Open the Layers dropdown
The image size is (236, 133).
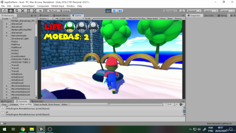pyautogui.click(x=211, y=11)
